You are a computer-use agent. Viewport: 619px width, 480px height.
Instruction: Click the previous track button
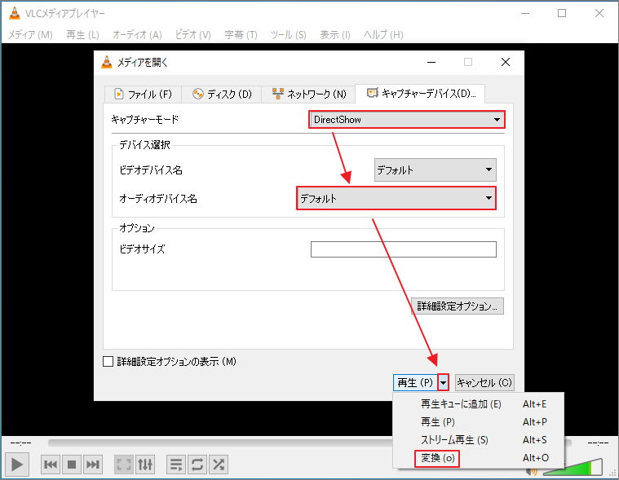51,465
